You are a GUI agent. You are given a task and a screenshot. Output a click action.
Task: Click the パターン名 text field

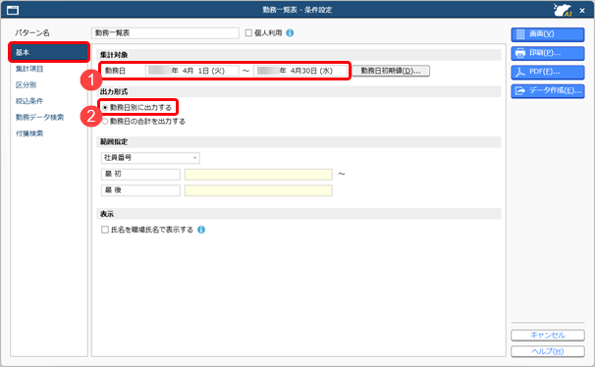(165, 33)
